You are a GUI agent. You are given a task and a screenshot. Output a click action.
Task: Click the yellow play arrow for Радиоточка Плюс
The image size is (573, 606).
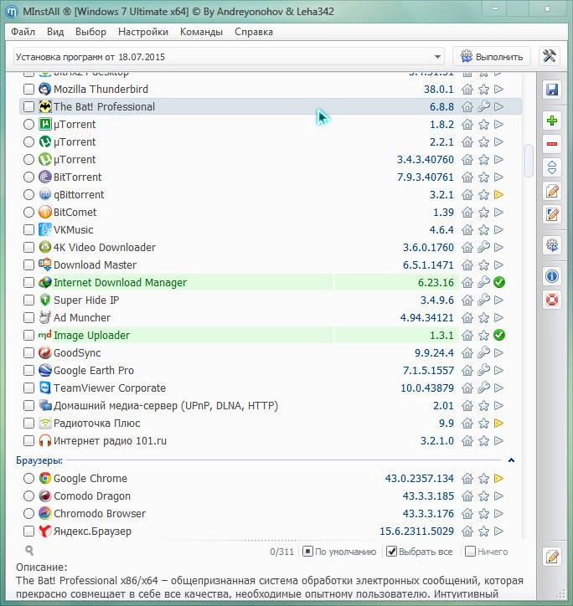498,424
